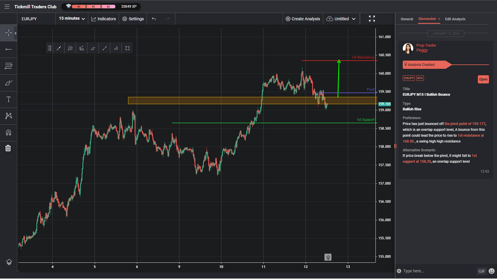Image resolution: width=497 pixels, height=279 pixels.
Task: Grab the floating toolbar drag handle
Action: coord(50,48)
